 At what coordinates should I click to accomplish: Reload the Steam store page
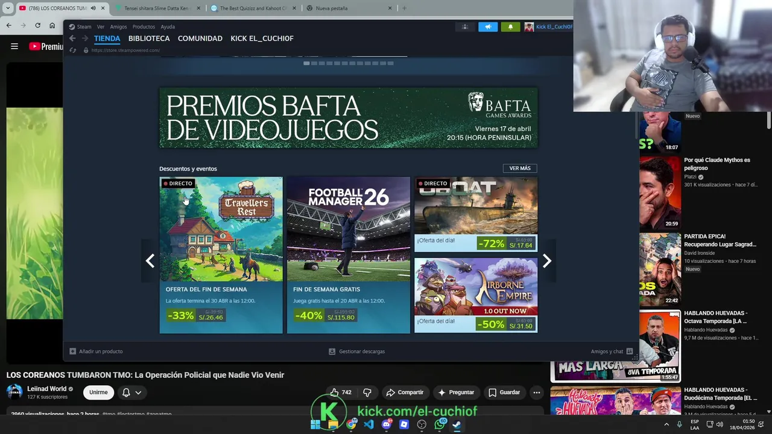click(x=72, y=50)
